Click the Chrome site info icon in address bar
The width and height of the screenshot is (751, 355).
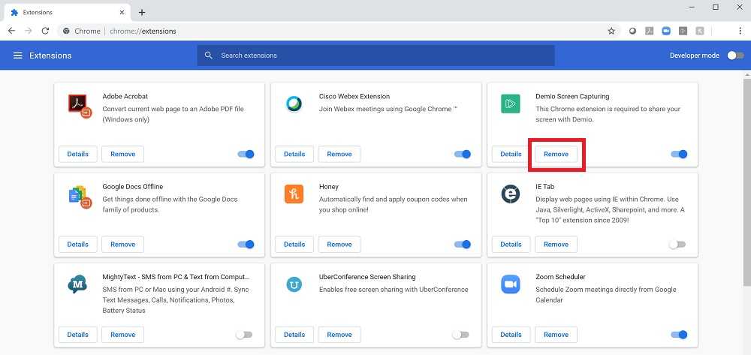pos(67,31)
